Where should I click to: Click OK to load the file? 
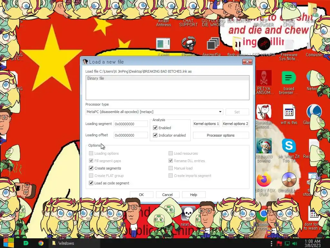[x=141, y=195]
